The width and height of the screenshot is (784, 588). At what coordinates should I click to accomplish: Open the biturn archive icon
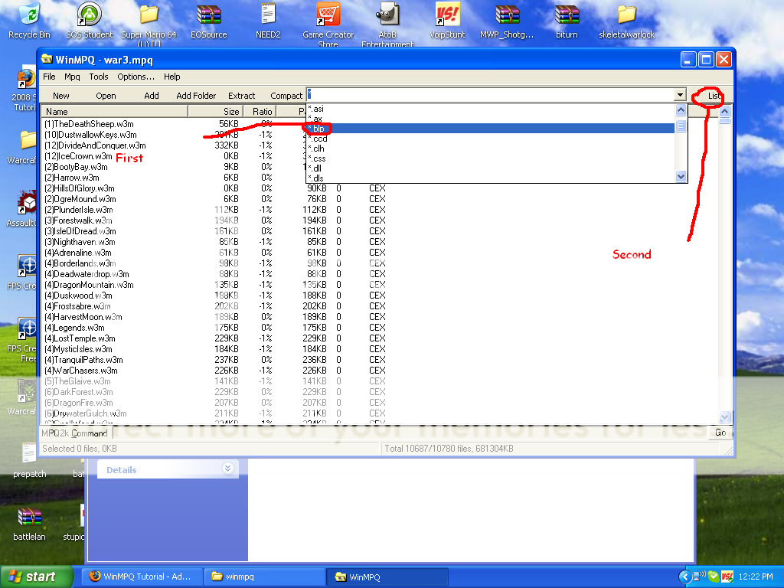pyautogui.click(x=567, y=15)
